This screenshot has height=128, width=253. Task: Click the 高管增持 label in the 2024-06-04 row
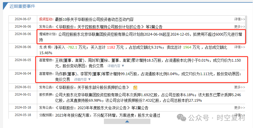click(46, 74)
